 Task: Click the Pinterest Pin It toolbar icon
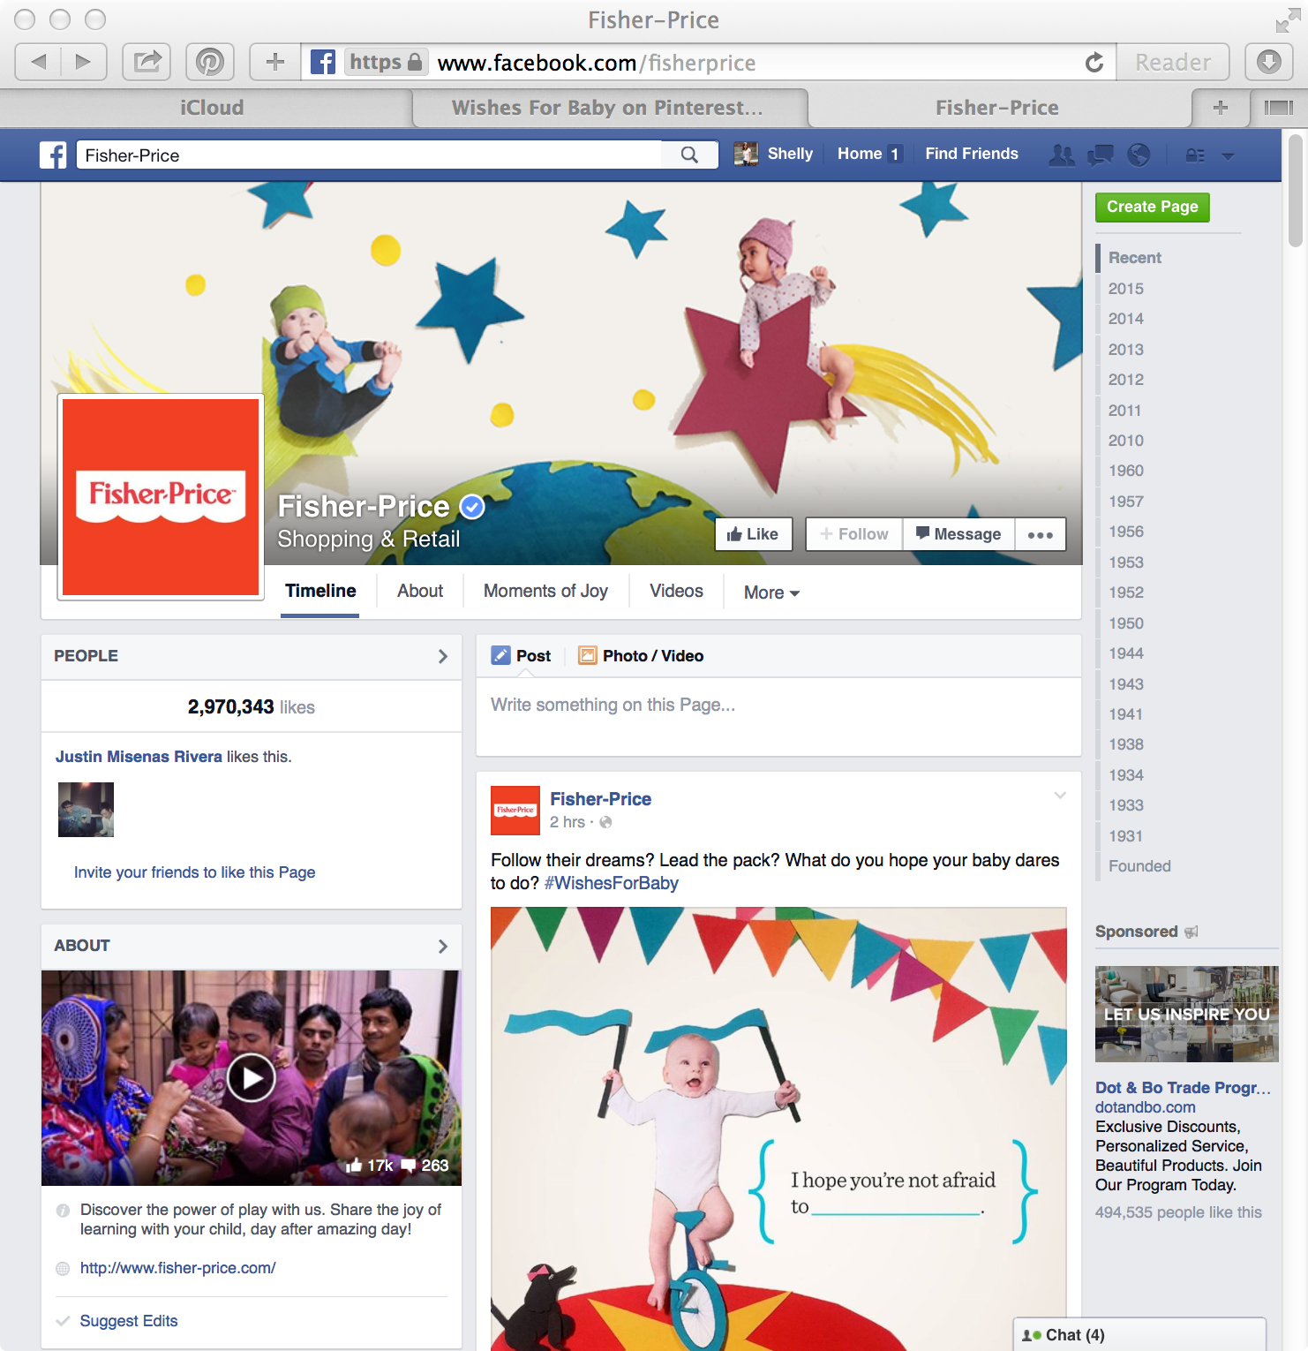click(209, 62)
